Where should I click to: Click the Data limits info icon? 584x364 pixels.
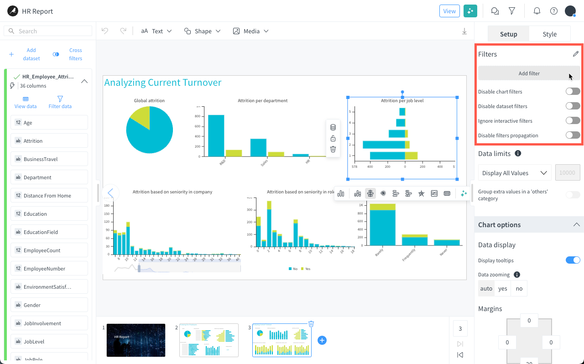[x=518, y=154]
